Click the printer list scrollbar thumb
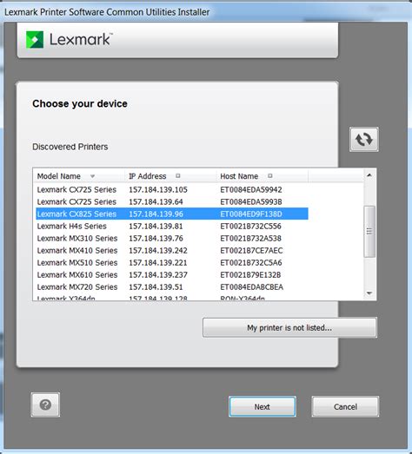412x454 pixels. coord(369,232)
